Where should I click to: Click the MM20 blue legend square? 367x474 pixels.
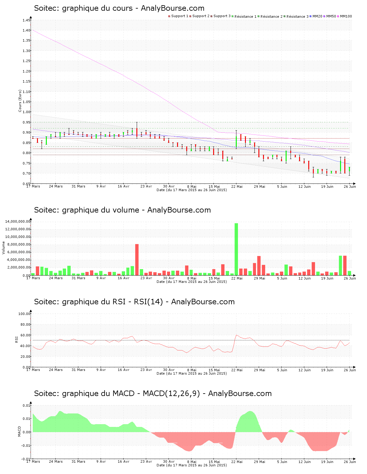(x=311, y=16)
